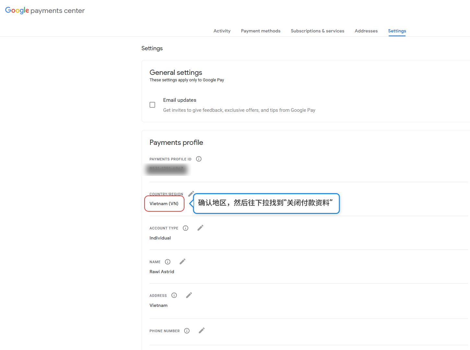Open the Activity tab
This screenshot has width=470, height=350.
click(222, 31)
